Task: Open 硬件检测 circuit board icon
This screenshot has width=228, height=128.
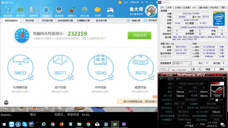Action: [21, 10]
